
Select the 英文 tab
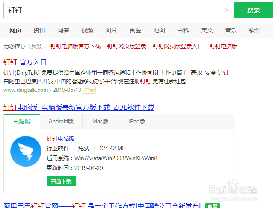point(207,30)
